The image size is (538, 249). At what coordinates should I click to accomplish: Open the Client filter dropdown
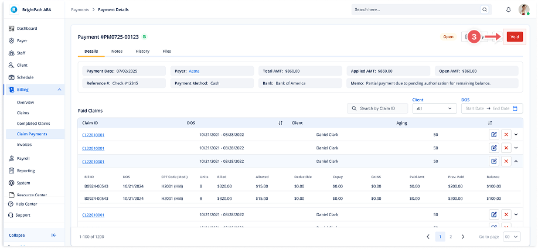click(x=434, y=108)
